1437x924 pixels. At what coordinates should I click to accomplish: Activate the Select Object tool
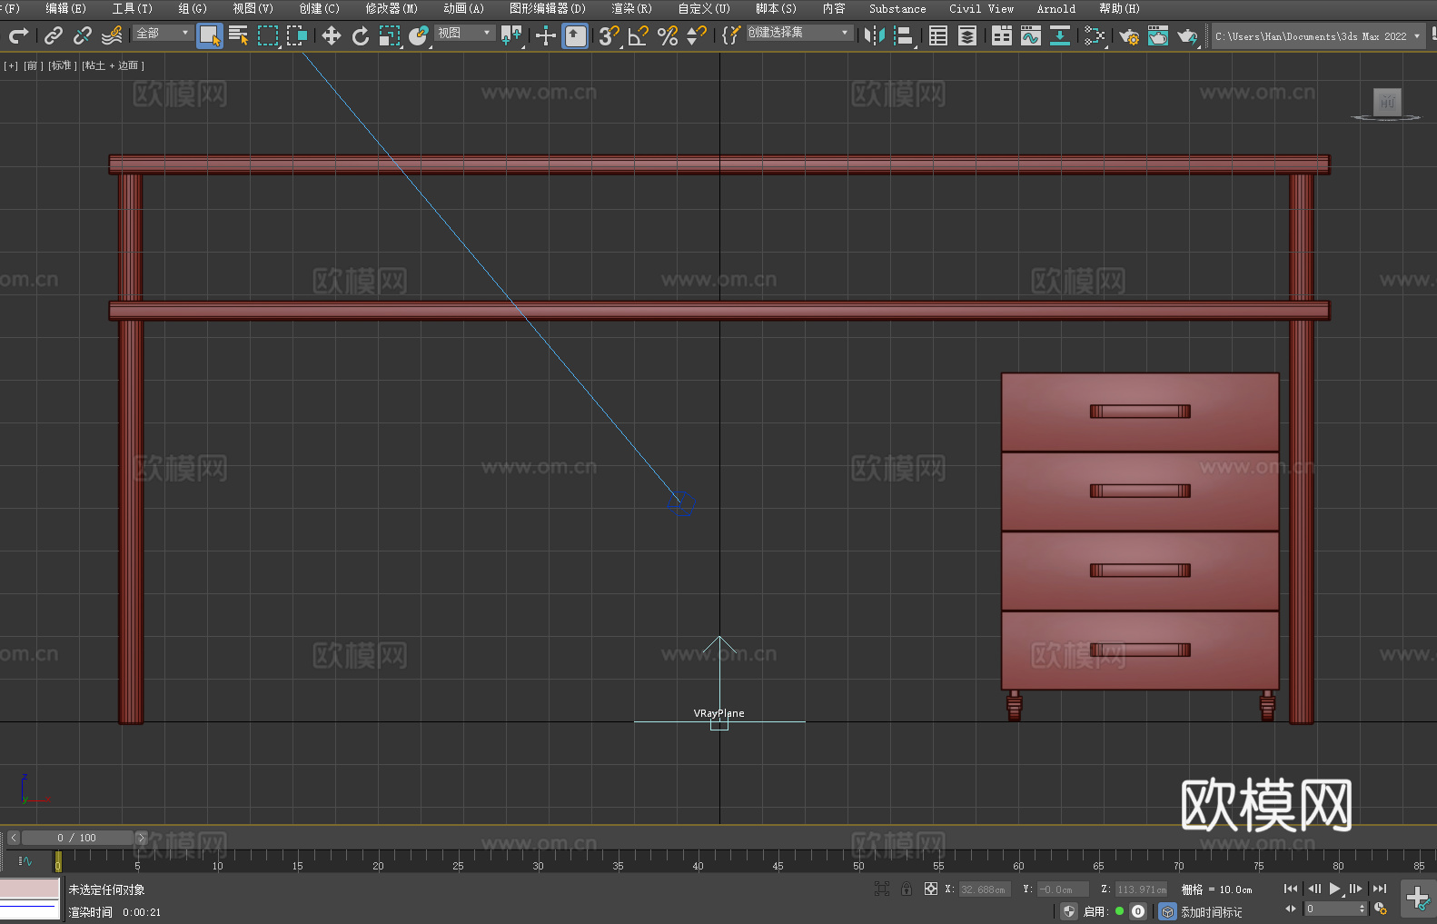(210, 35)
